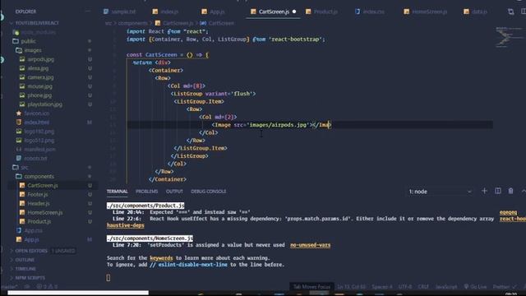Click the unsaved dot on CartScreen.js tab

click(x=294, y=12)
